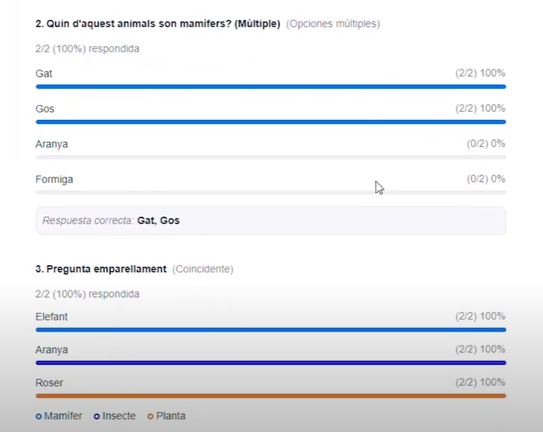Screen dimensions: 543x432
Task: Click the 'Coincidente' question type label
Action: coord(203,269)
